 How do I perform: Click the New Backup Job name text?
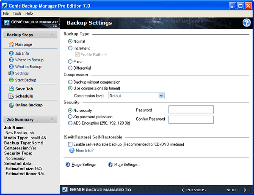[19, 133]
